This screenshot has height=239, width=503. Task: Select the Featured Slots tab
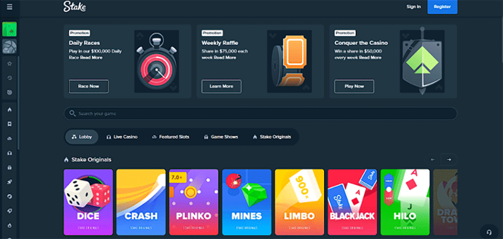click(170, 137)
